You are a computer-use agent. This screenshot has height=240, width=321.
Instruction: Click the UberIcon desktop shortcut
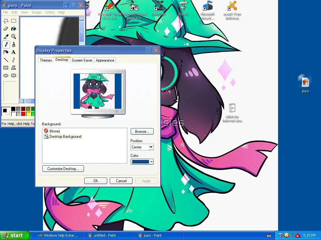point(158,8)
